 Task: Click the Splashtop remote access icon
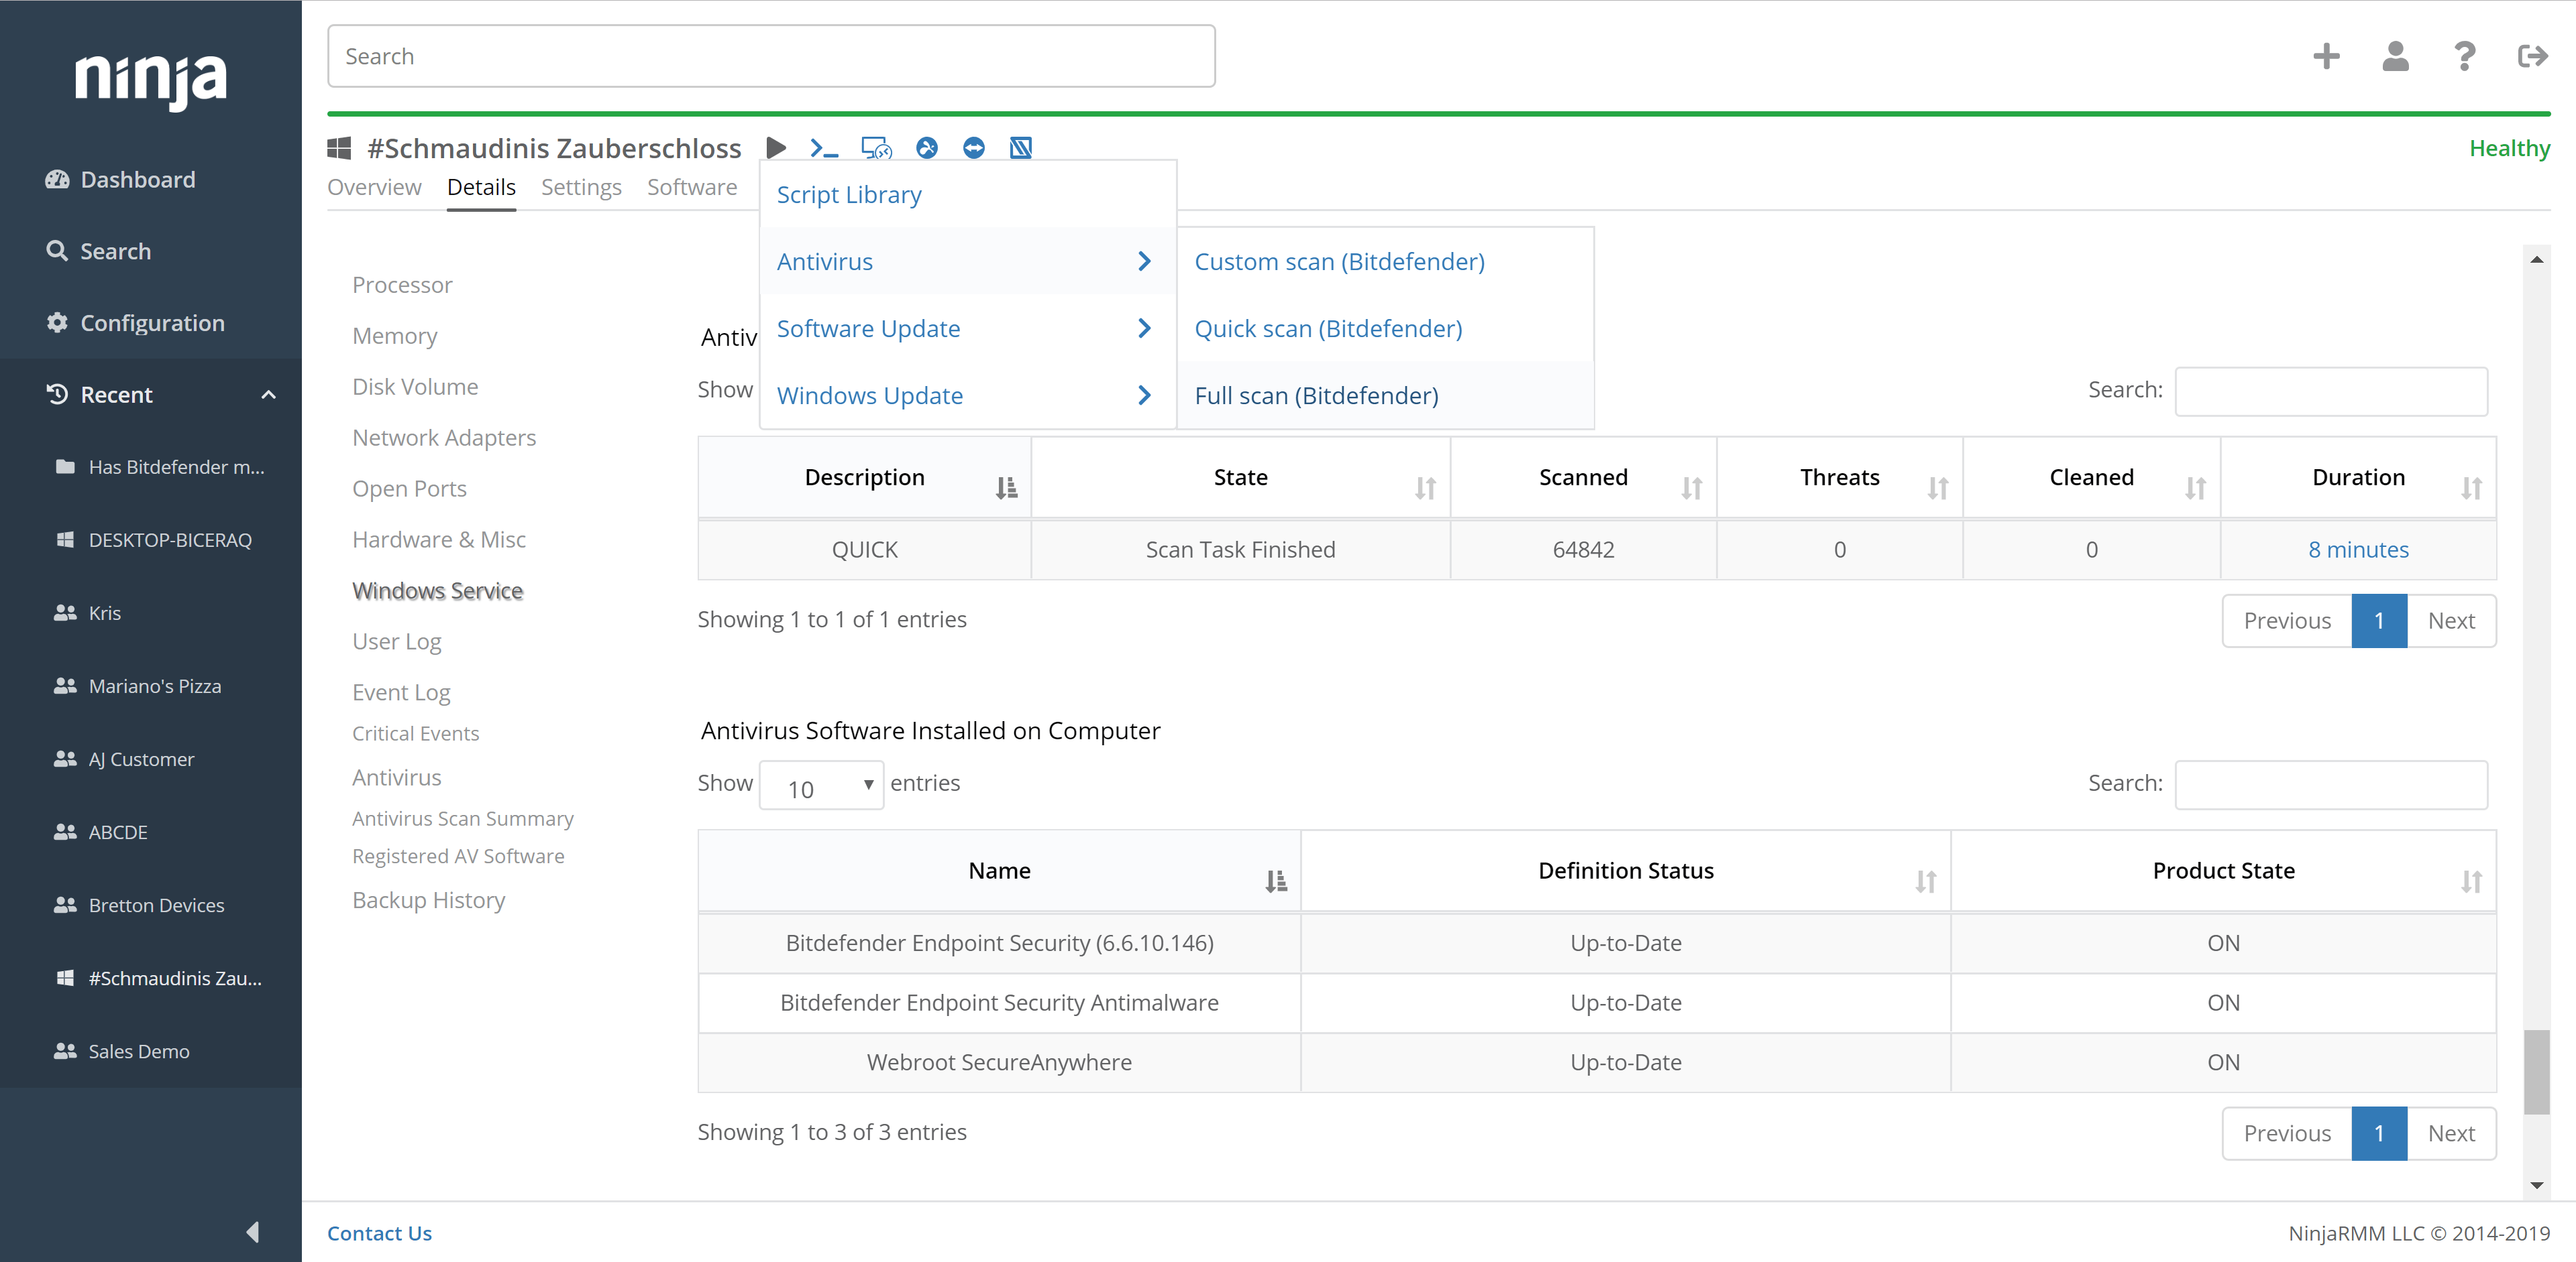point(927,148)
